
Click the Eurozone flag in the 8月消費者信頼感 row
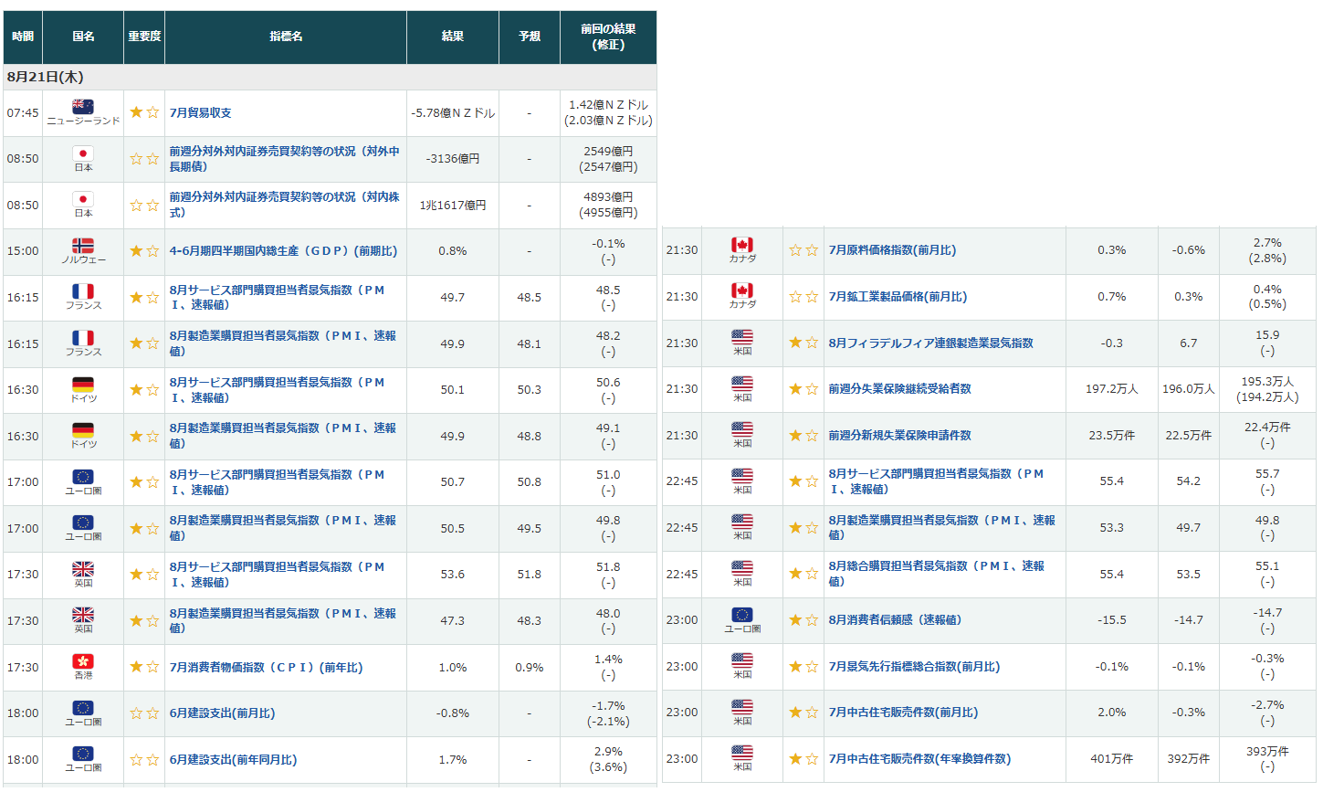[x=742, y=615]
